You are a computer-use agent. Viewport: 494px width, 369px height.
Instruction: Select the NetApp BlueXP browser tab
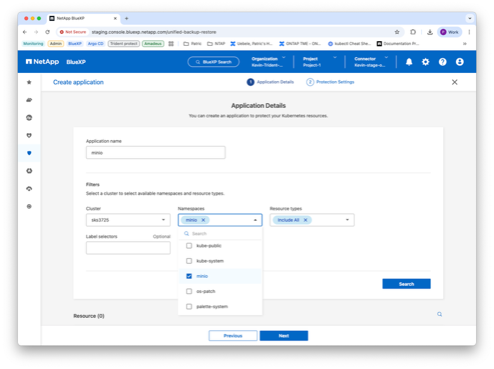[83, 18]
